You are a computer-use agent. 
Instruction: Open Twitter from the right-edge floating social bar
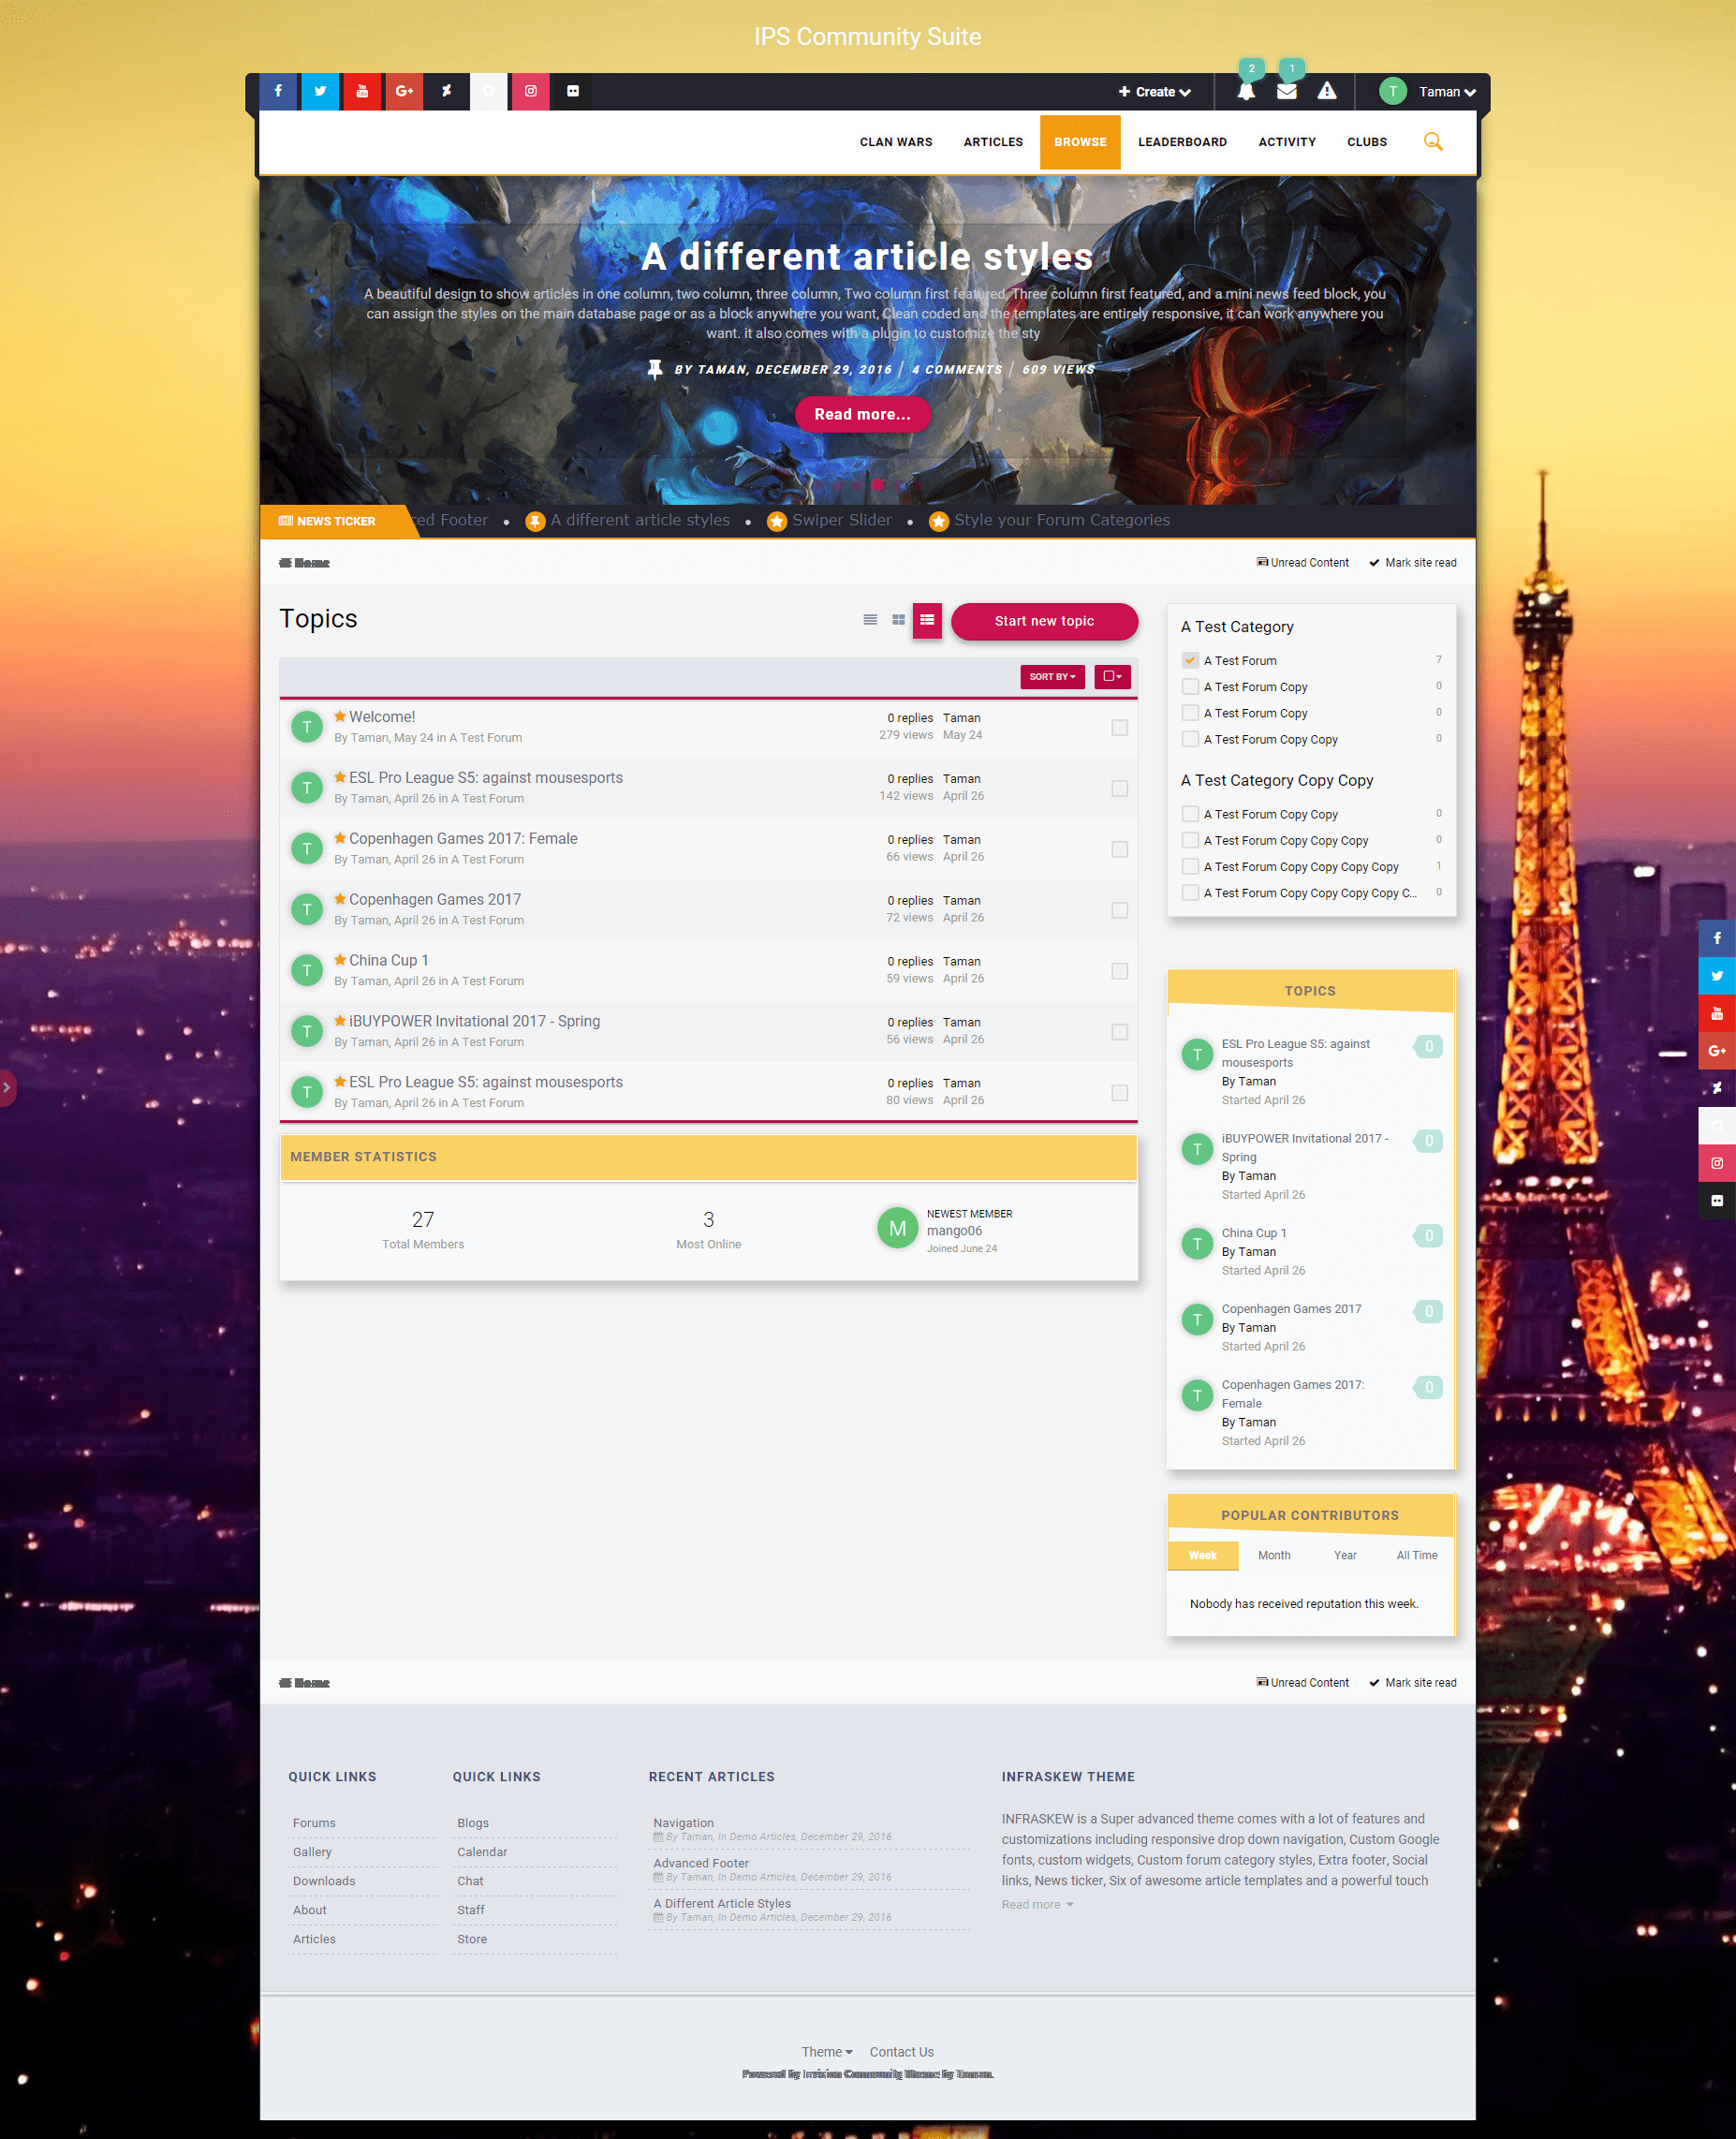pos(1717,976)
